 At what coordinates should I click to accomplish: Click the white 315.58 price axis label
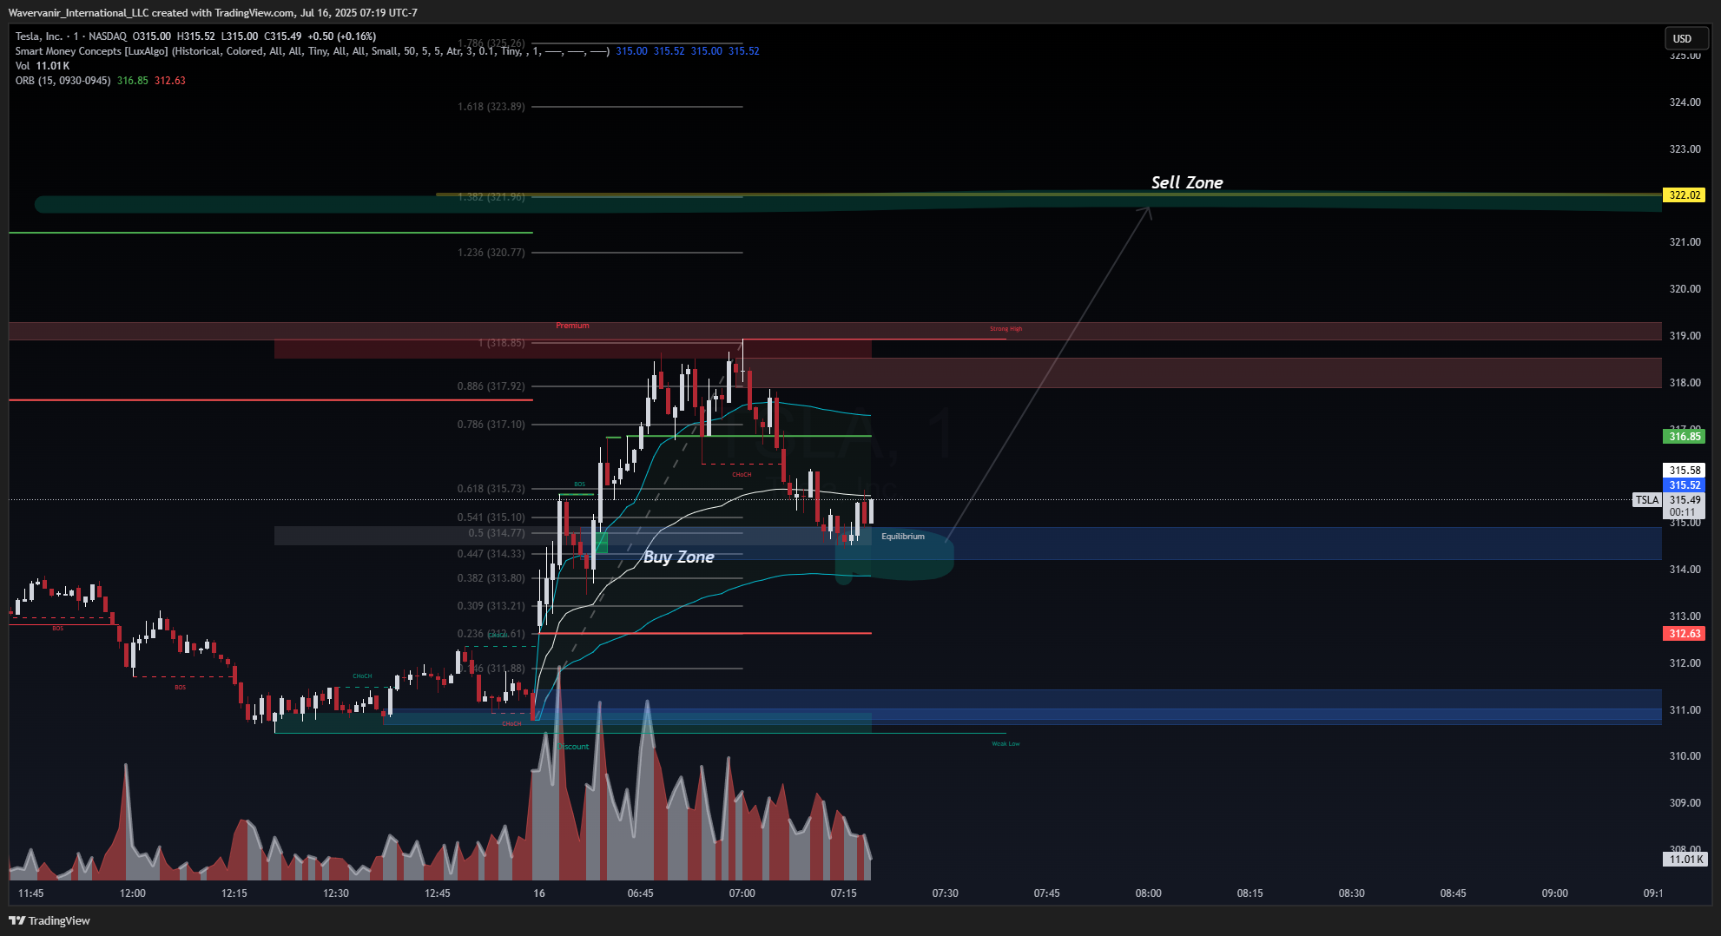pyautogui.click(x=1684, y=471)
